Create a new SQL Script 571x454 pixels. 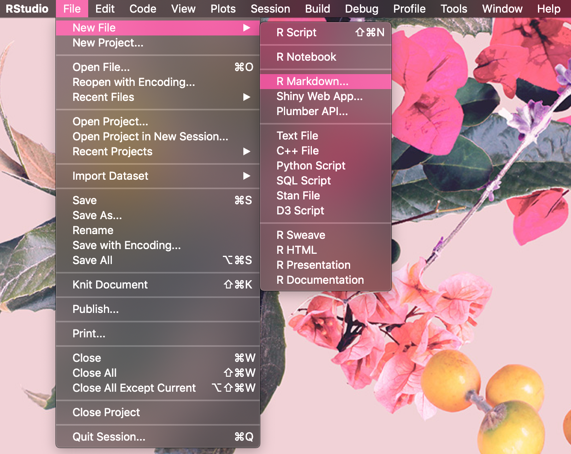[326, 180]
